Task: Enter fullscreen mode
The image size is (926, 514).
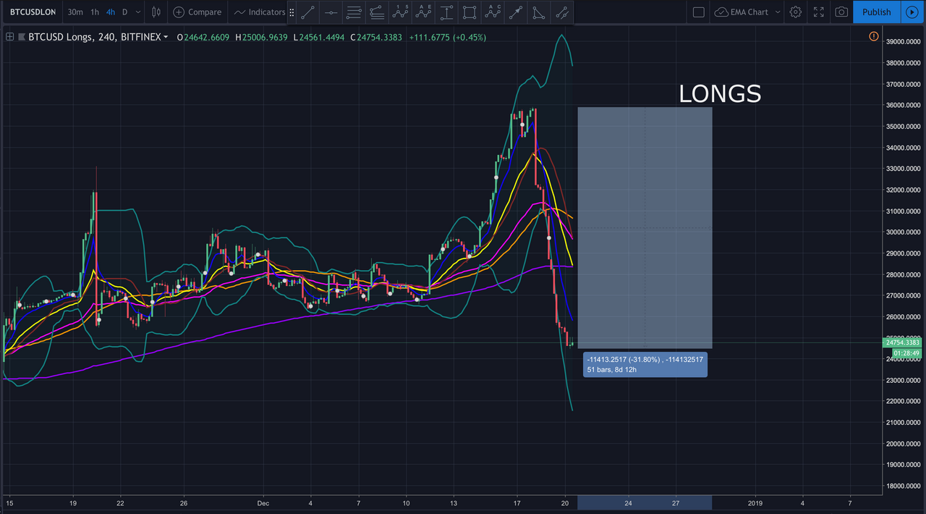Action: pos(818,12)
